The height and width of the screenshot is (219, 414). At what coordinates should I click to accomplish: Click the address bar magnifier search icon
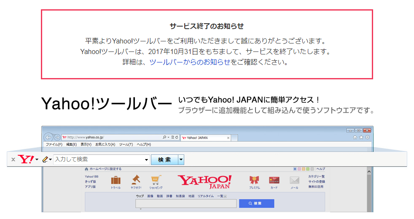(164, 137)
